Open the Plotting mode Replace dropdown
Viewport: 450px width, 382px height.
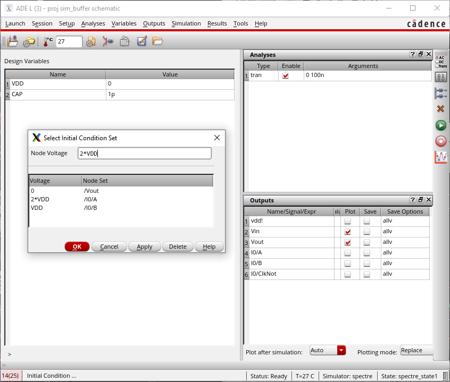coord(416,351)
